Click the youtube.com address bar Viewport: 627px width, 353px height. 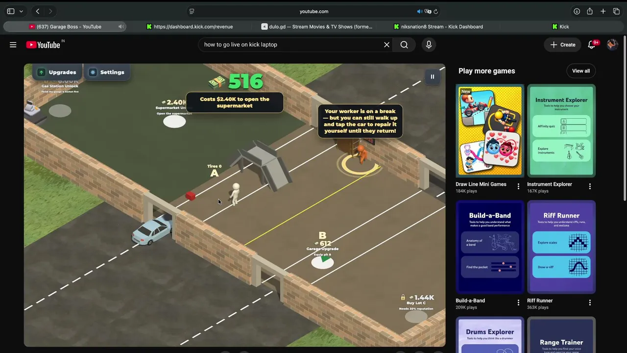pos(313,11)
